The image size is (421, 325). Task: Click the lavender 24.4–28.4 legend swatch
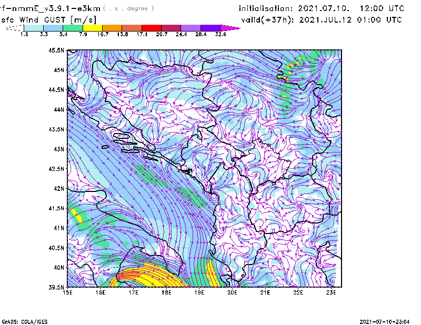click(x=191, y=28)
